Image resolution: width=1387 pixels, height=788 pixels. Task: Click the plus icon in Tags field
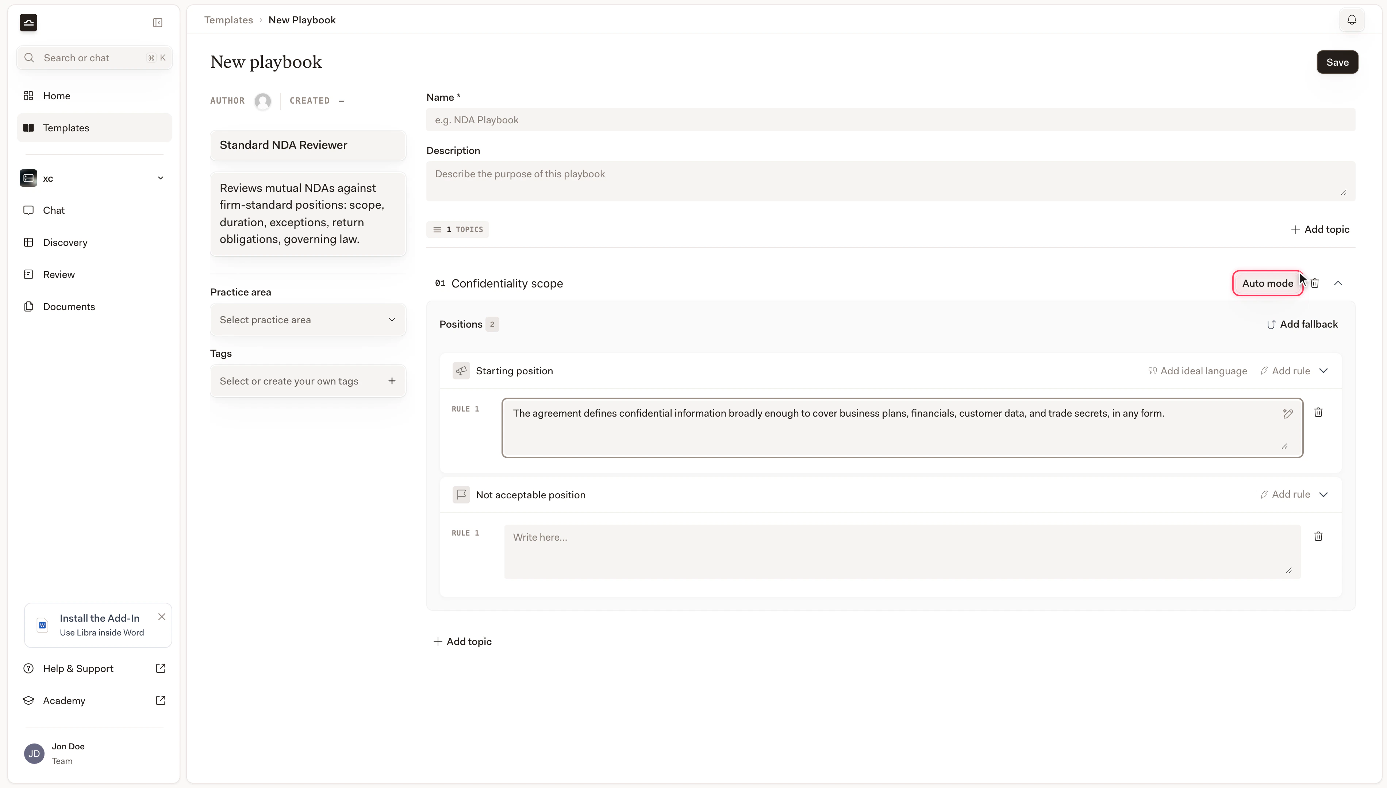(392, 381)
